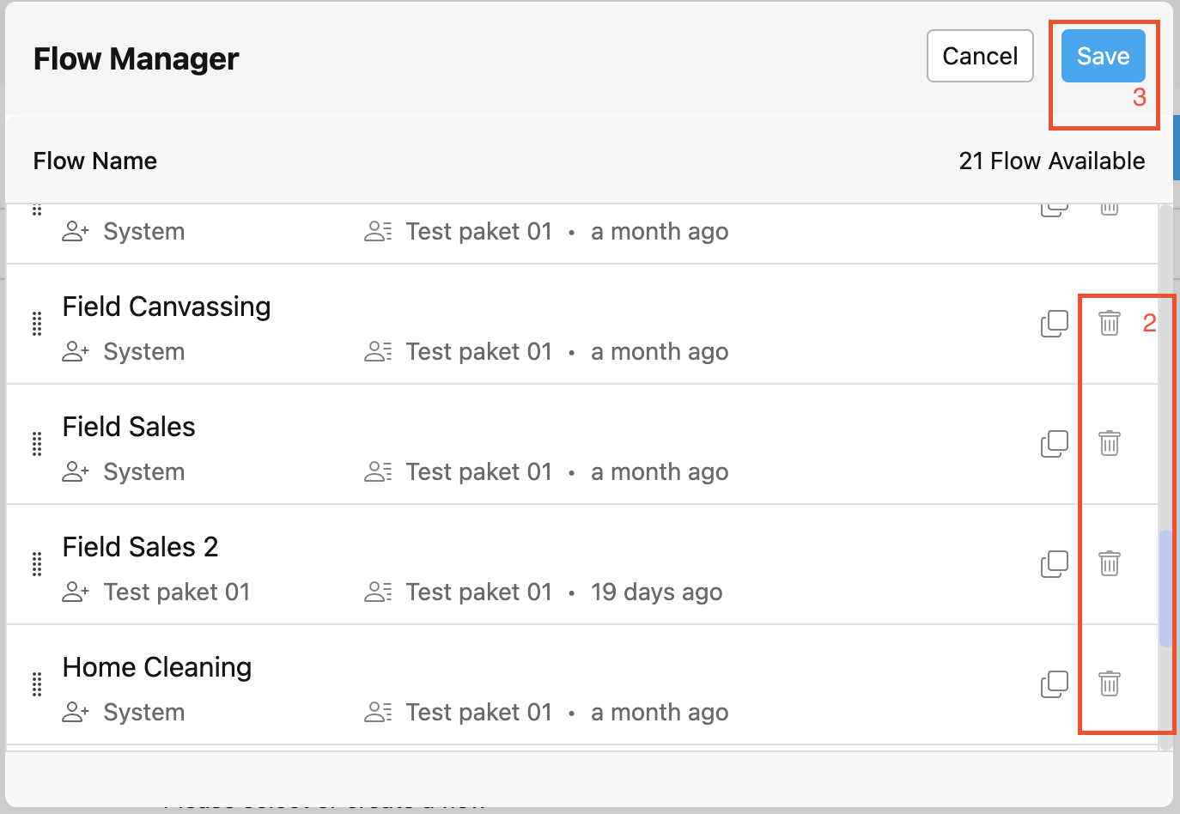Screen dimensions: 1180x814
Task: Delete the Home Cleaning flow
Action: coord(1110,684)
